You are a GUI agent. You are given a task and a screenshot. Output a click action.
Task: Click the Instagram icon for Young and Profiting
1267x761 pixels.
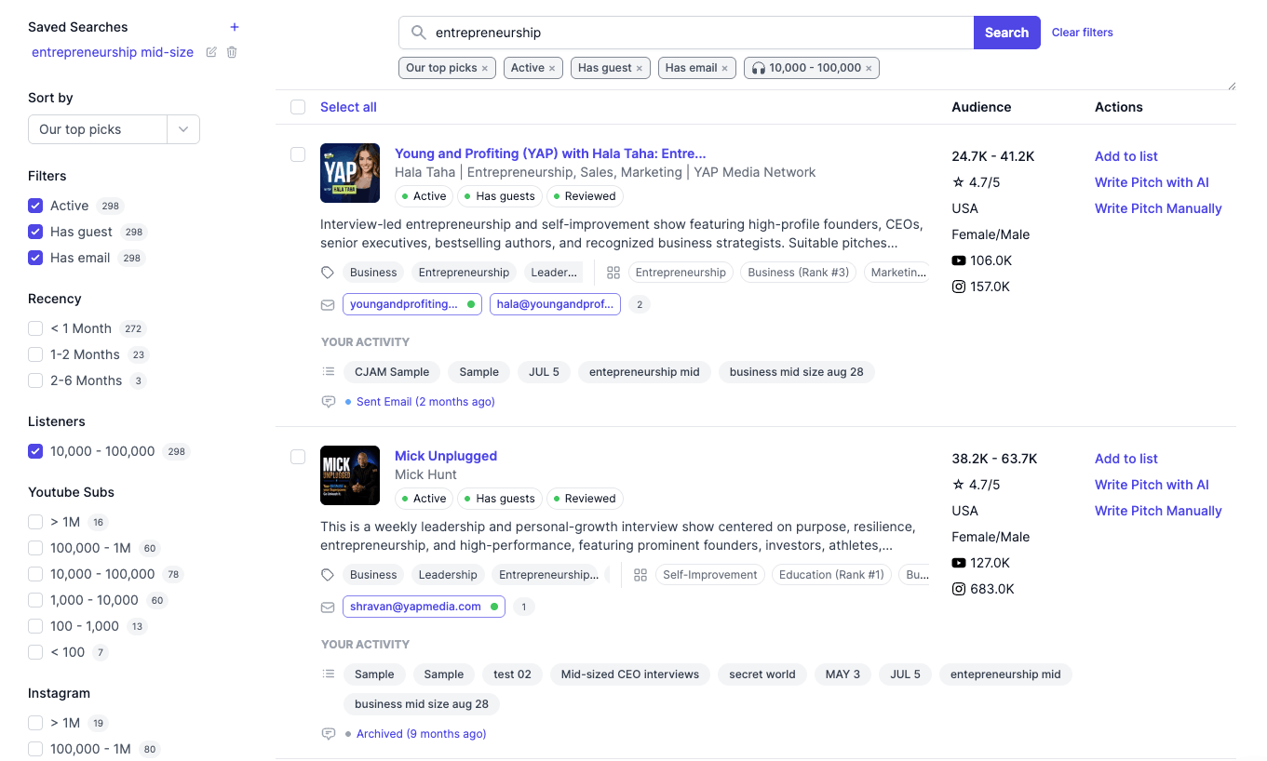[x=959, y=287]
